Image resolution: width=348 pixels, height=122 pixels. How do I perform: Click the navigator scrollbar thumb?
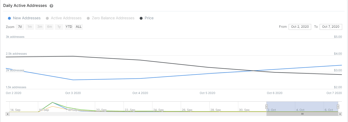click(302, 114)
